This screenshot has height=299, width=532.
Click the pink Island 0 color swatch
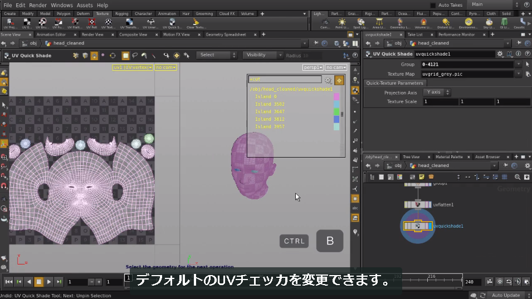click(336, 97)
